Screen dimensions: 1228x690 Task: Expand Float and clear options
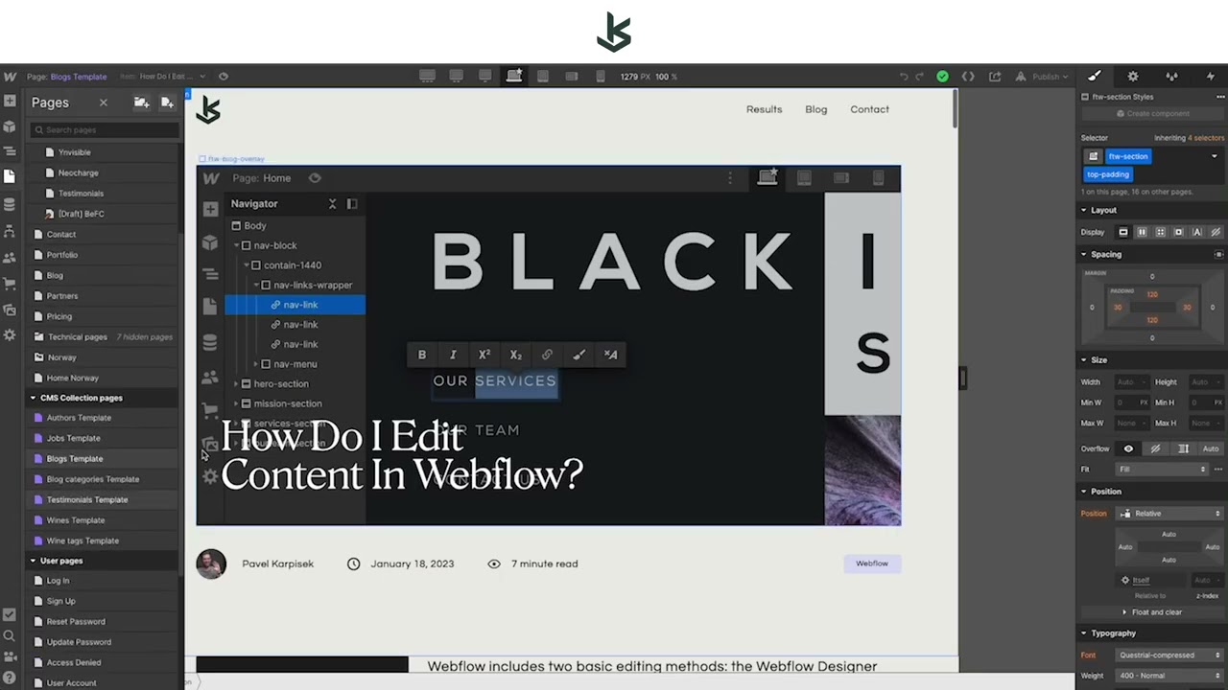(x=1153, y=612)
